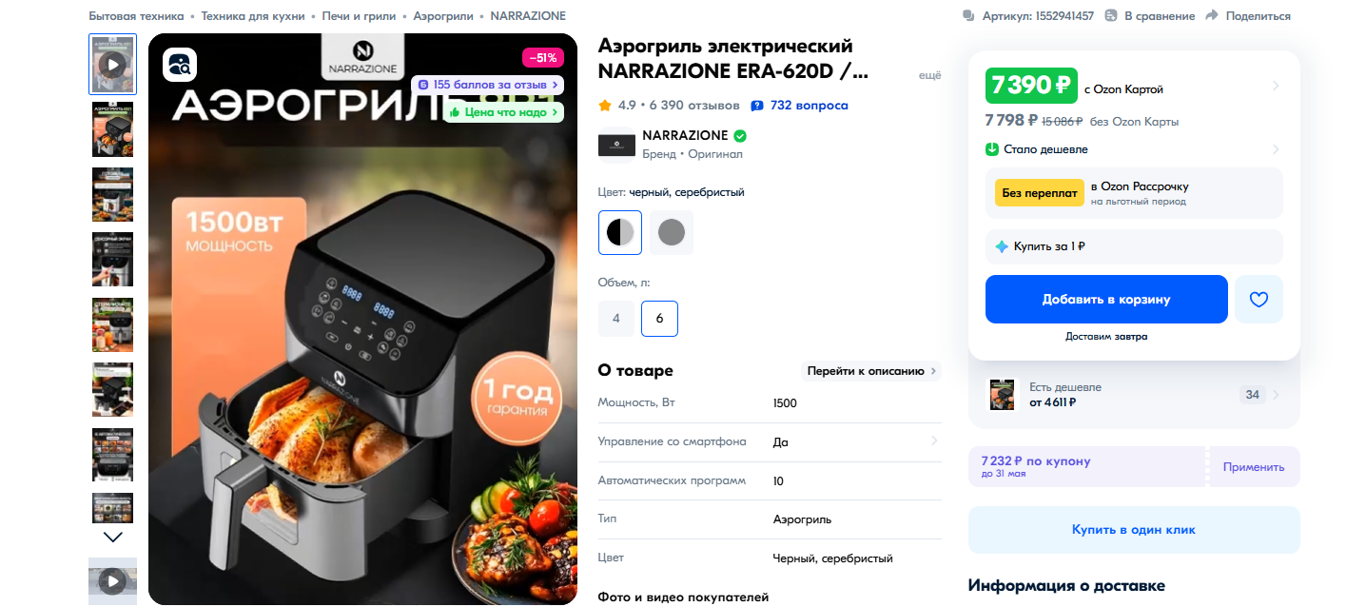Copy the article number via its icon
1366x607 pixels.
[x=968, y=16]
